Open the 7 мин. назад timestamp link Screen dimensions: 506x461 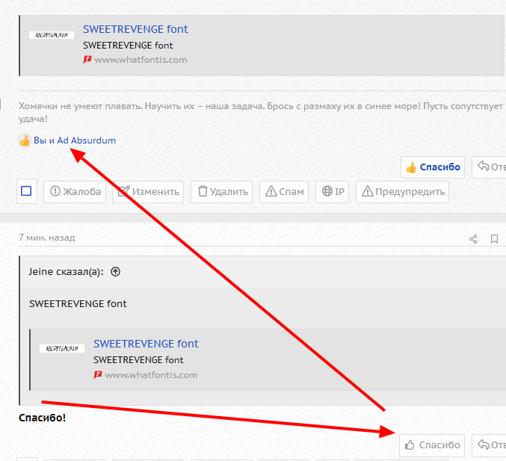click(47, 238)
